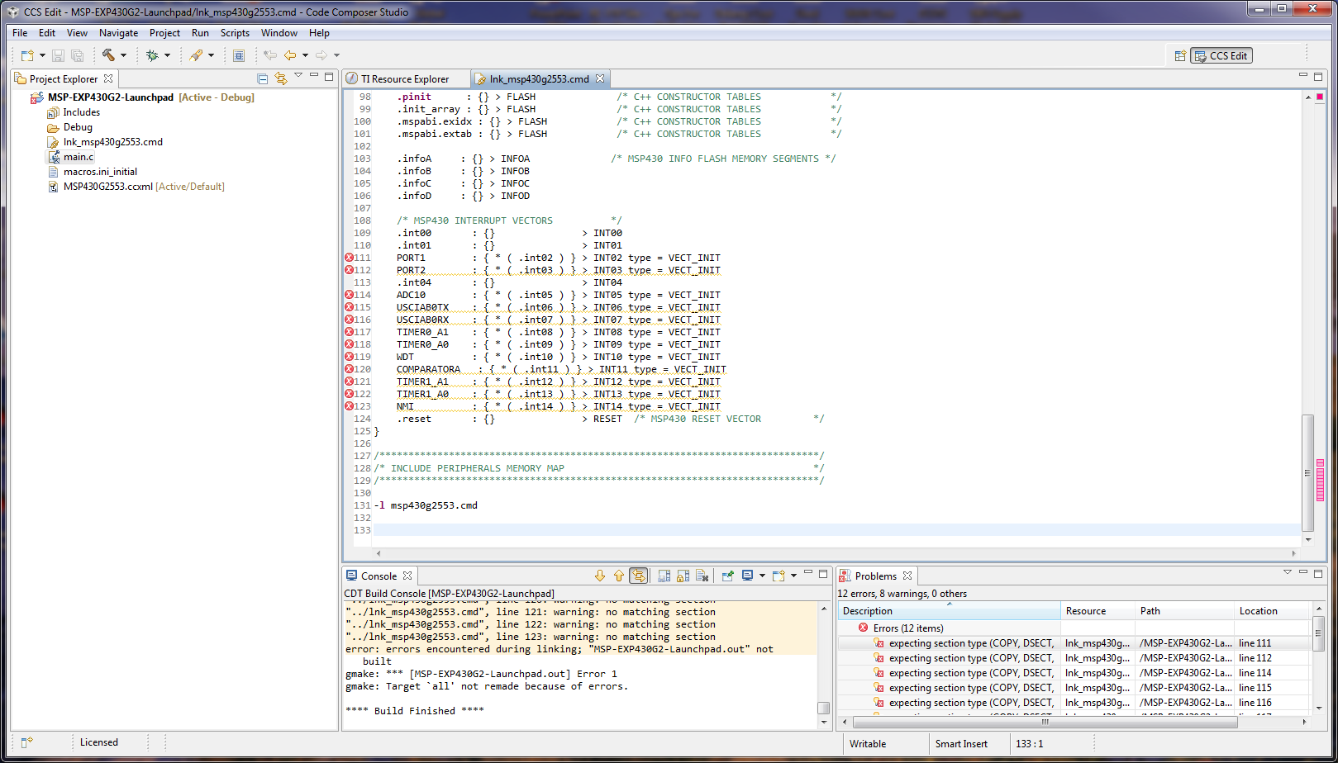
Task: Open the Build hammer dropdown arrow
Action: [x=124, y=55]
